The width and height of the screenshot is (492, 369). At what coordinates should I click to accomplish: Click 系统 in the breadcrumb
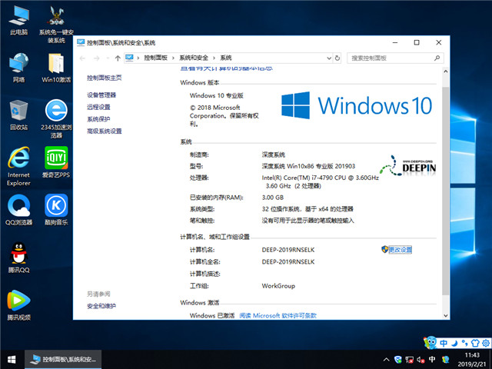click(x=226, y=58)
